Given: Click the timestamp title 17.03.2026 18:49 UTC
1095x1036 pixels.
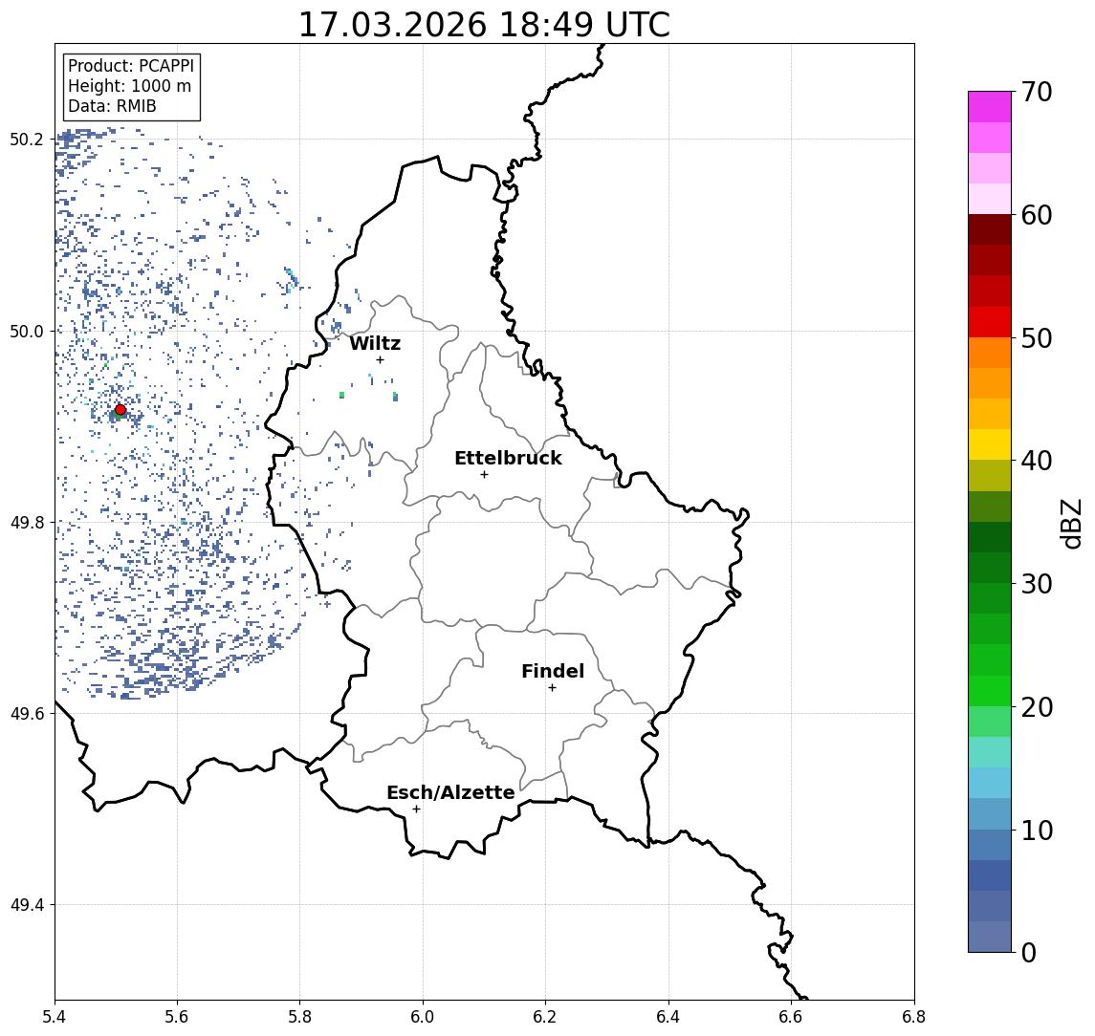Looking at the screenshot, I should click(484, 25).
